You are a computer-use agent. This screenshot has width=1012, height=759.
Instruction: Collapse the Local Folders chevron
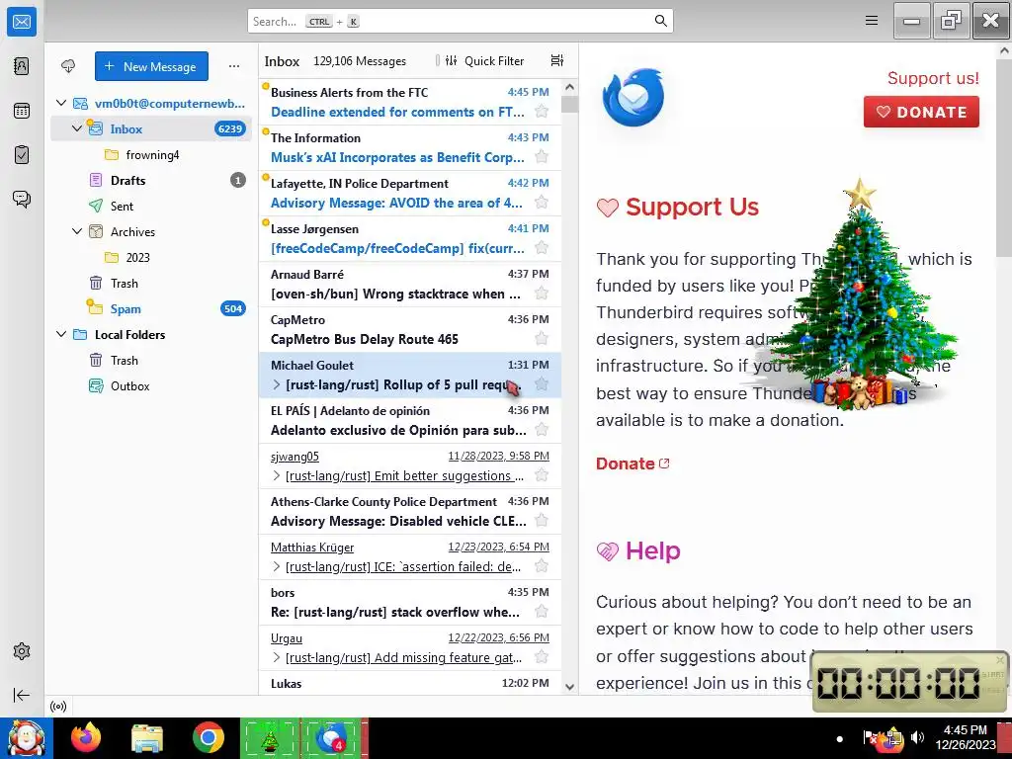61,334
